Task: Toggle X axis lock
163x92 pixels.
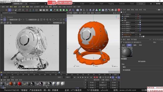Action: [x=27, y=10]
